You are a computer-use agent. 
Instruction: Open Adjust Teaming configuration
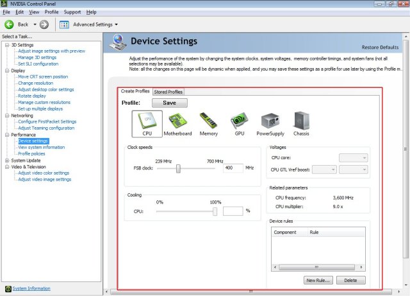tap(46, 128)
